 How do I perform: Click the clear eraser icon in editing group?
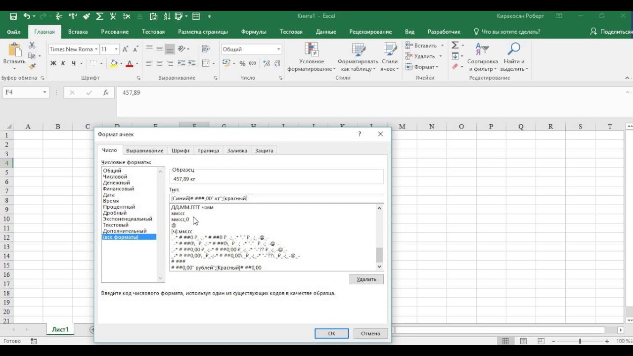click(x=455, y=67)
